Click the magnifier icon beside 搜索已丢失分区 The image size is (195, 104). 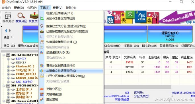coord(42,26)
